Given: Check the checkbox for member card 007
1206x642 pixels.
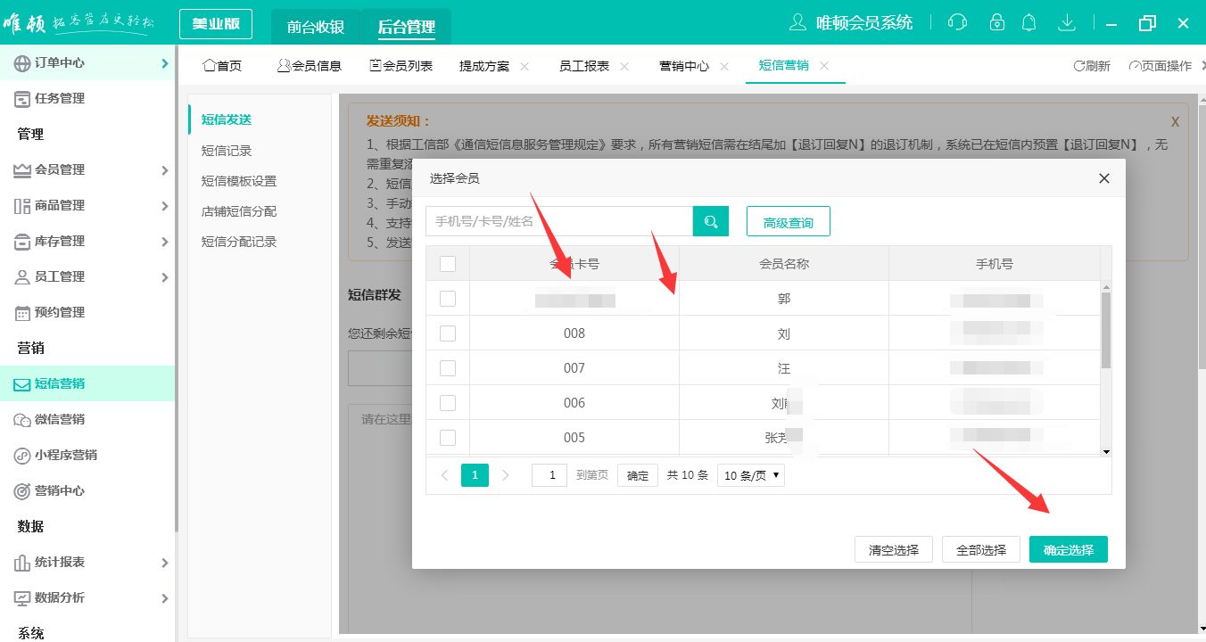Looking at the screenshot, I should coord(447,367).
